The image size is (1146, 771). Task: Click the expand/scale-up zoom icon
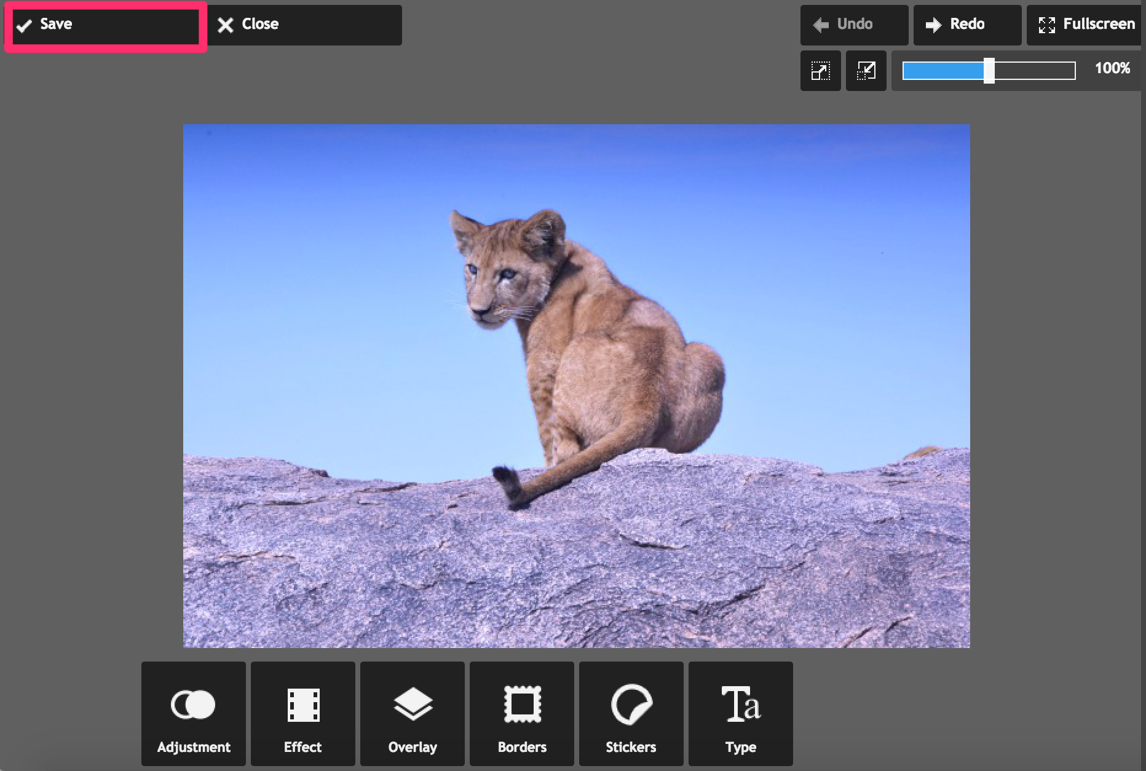pyautogui.click(x=820, y=71)
